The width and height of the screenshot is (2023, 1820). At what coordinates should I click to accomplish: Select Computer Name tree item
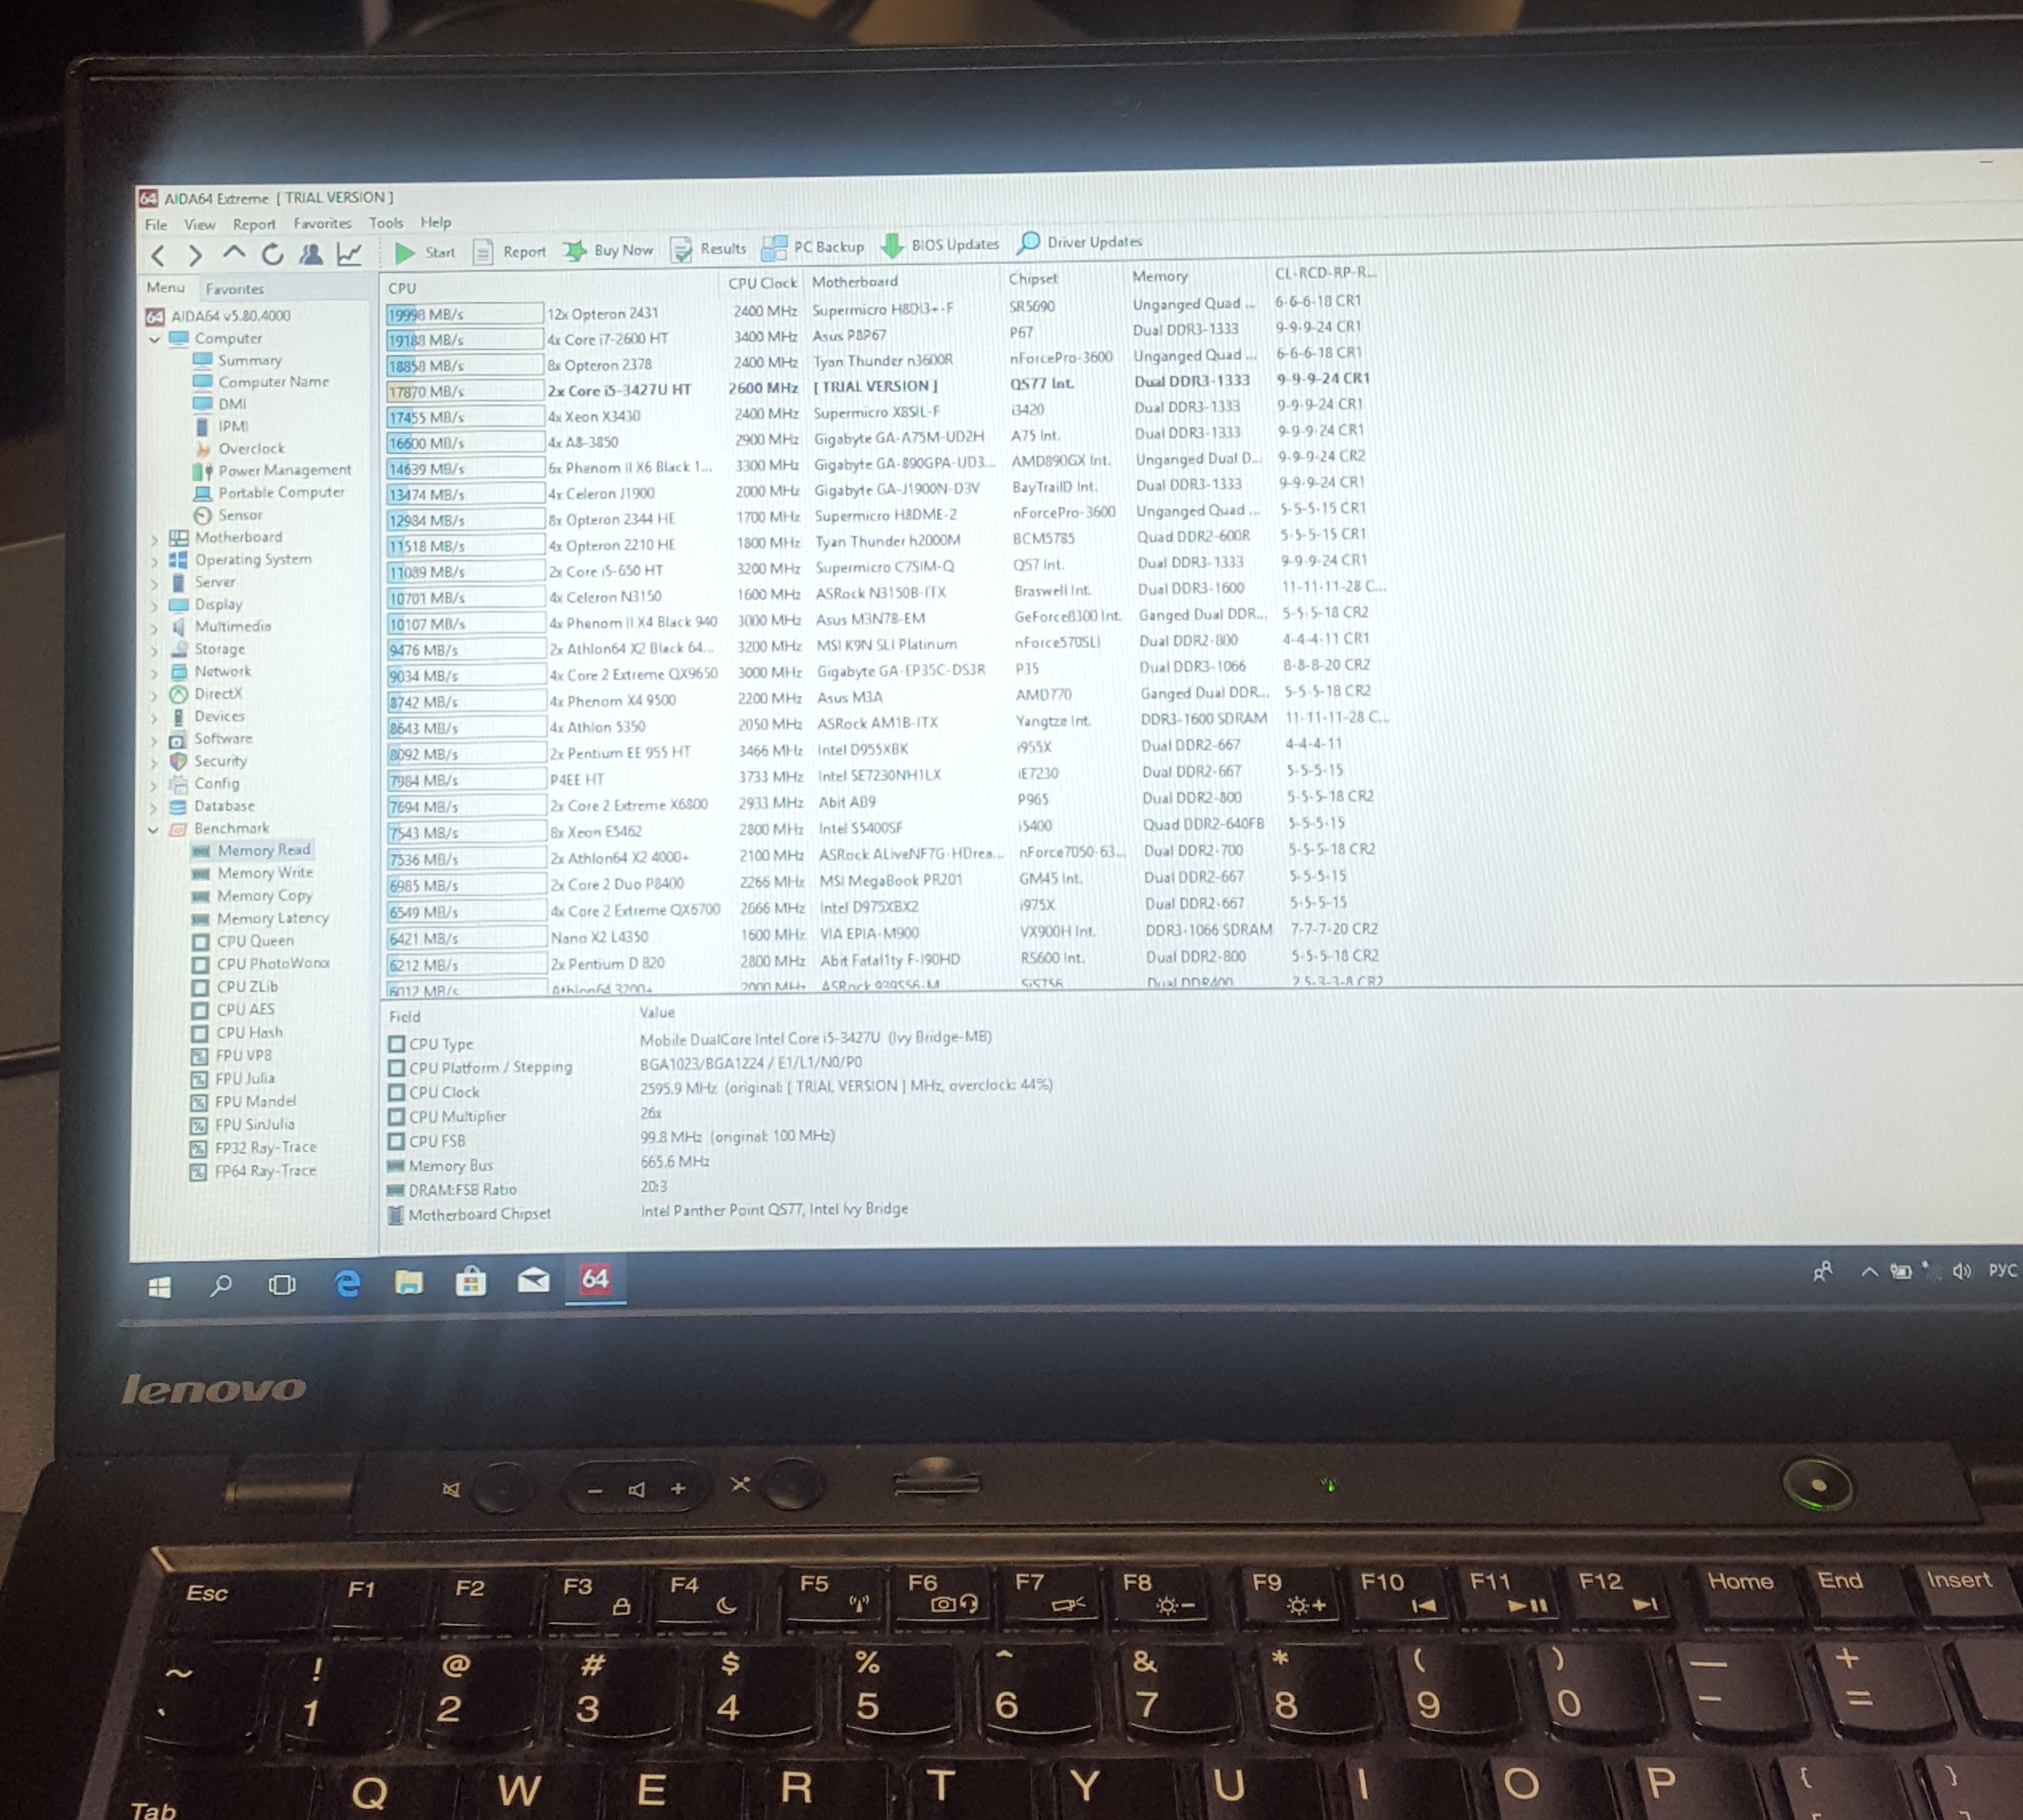[x=261, y=382]
